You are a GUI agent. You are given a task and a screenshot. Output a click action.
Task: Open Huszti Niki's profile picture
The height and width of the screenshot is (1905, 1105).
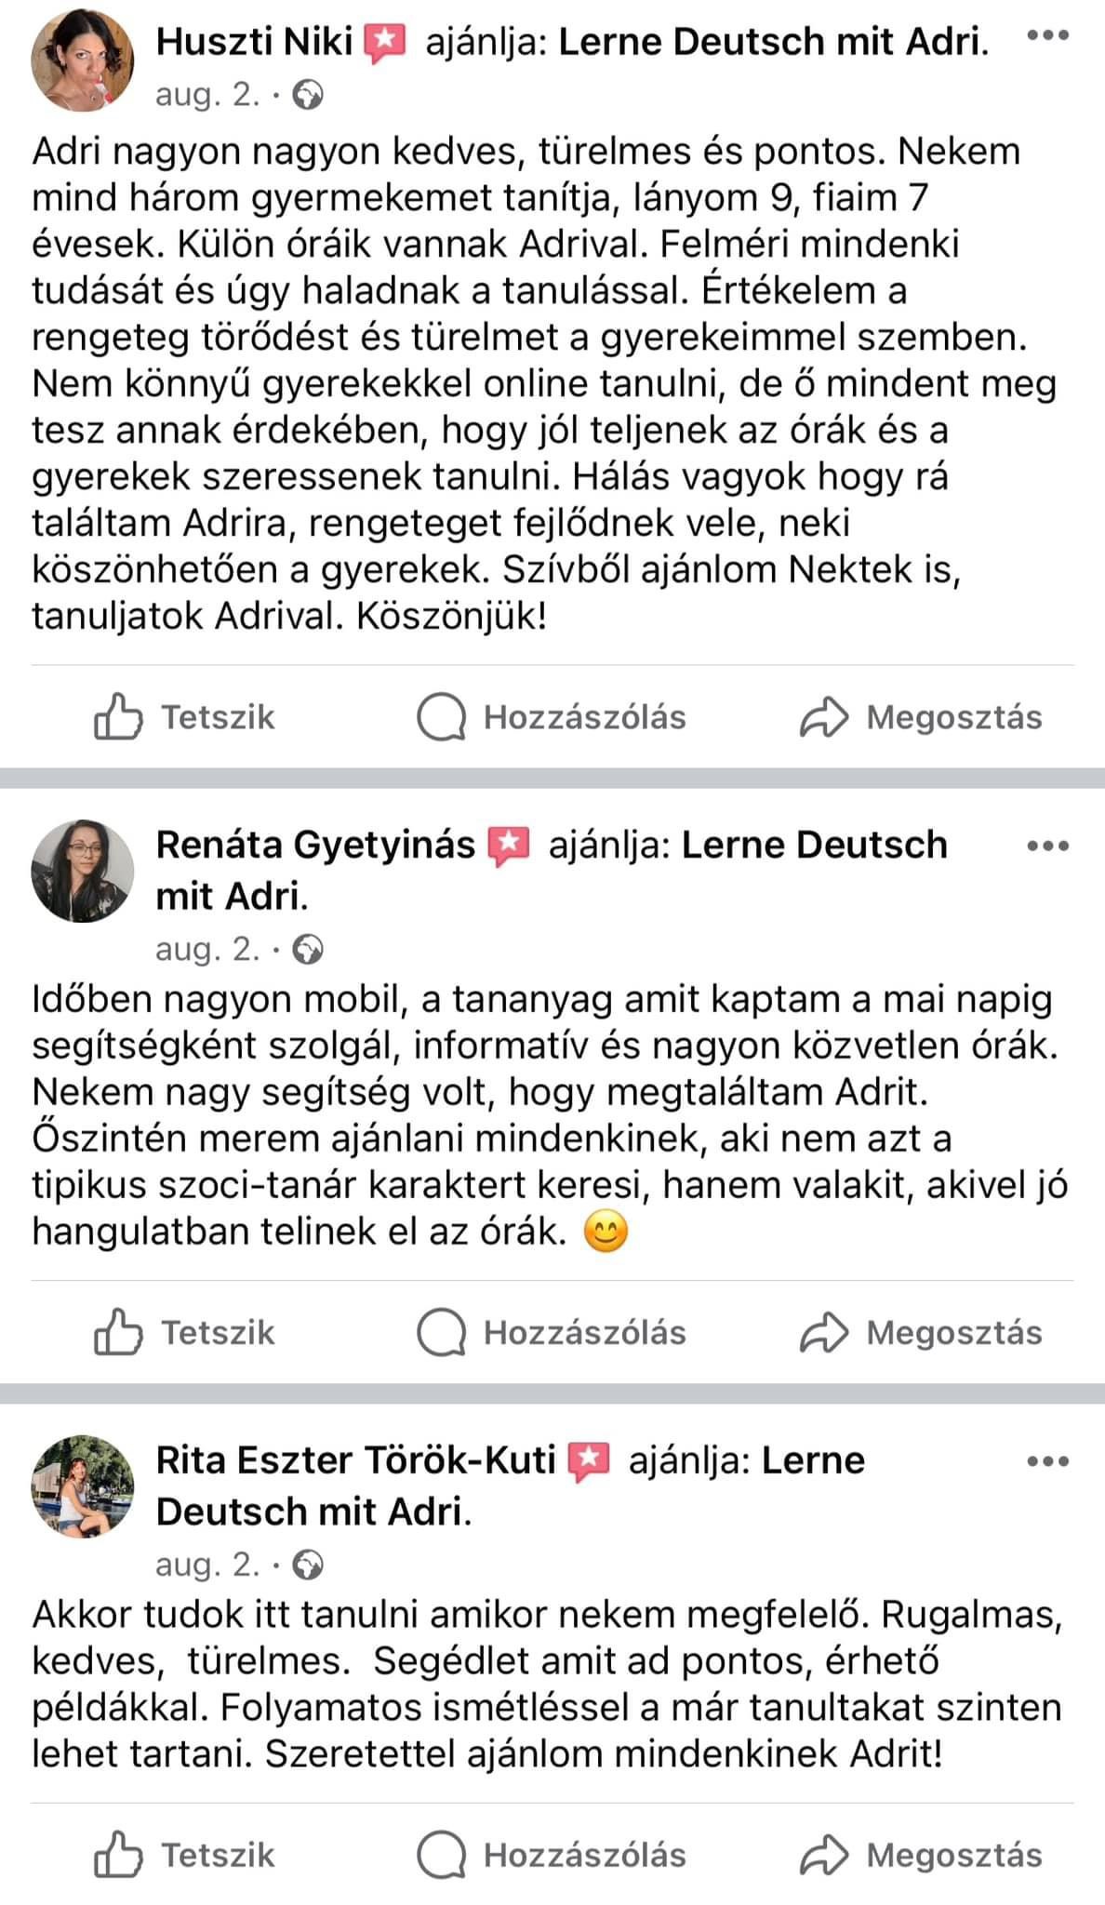pyautogui.click(x=83, y=61)
